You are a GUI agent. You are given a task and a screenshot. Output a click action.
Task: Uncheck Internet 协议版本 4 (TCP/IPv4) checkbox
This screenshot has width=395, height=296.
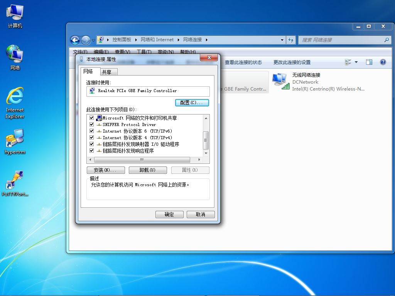(92, 138)
